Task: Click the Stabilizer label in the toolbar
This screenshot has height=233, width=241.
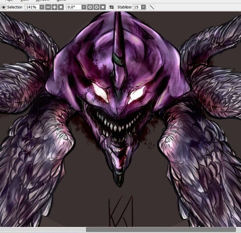Action: pyautogui.click(x=124, y=7)
